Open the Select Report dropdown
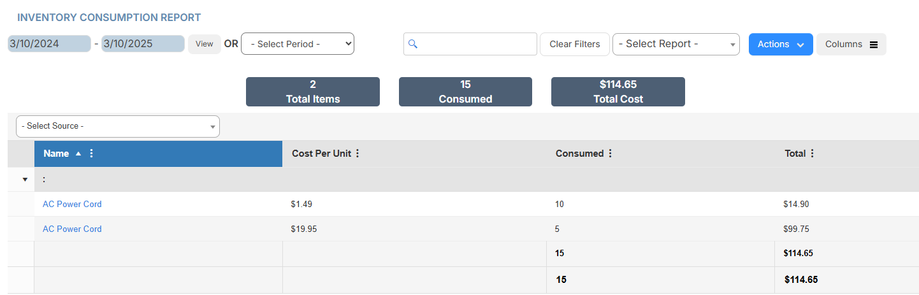Viewport: 919px width, 295px height. pyautogui.click(x=676, y=44)
